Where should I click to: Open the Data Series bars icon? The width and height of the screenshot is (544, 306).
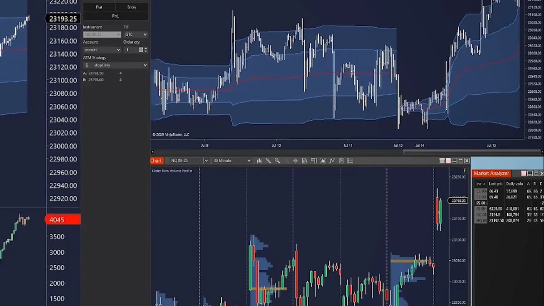pos(259,160)
